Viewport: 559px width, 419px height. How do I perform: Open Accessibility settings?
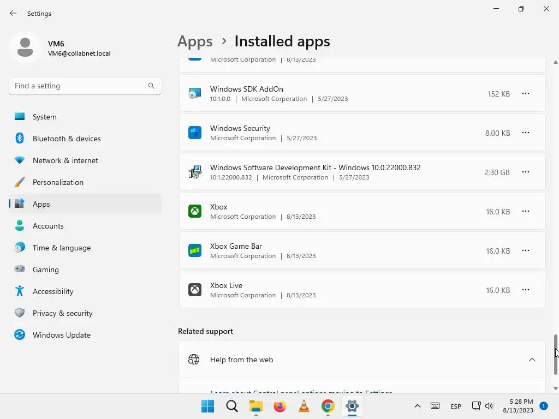tap(85, 291)
